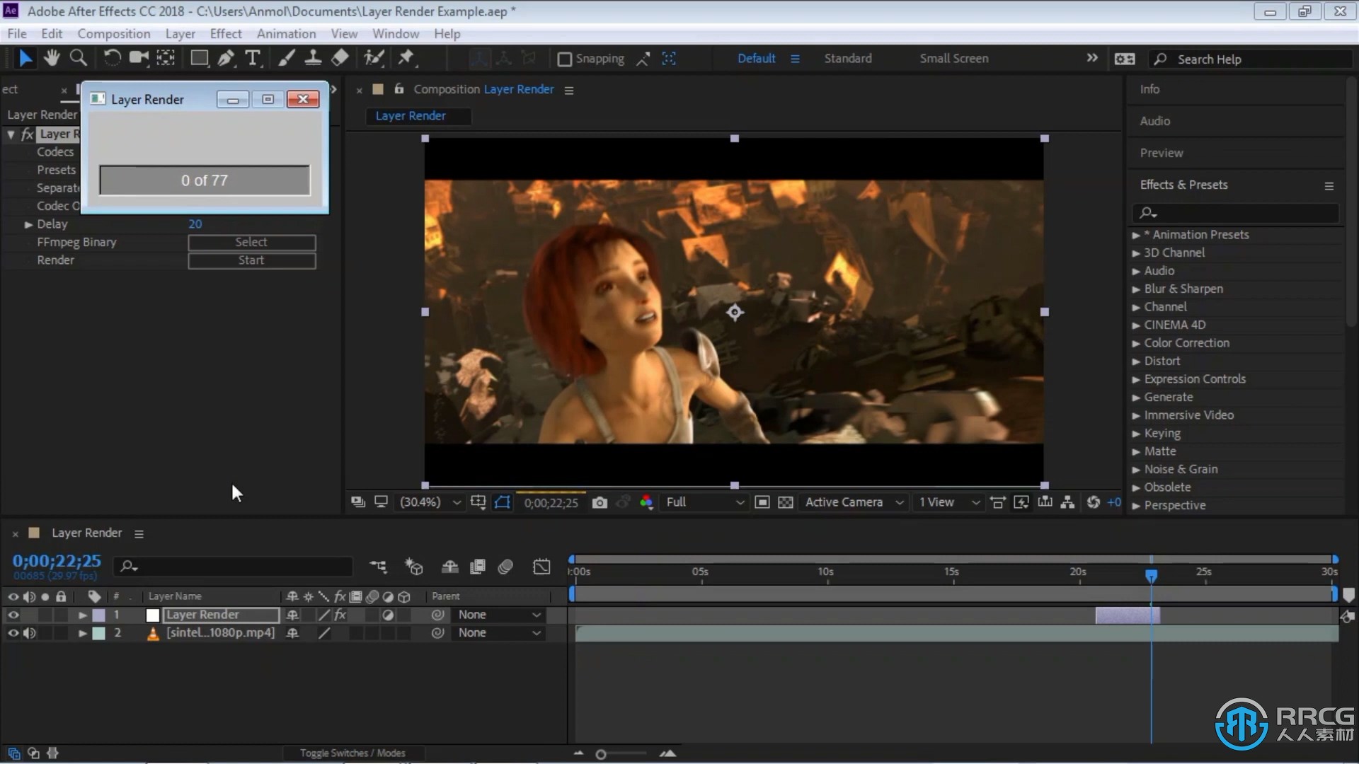Toggle shy switch on Layer Render layer
The width and height of the screenshot is (1359, 764).
click(x=292, y=615)
